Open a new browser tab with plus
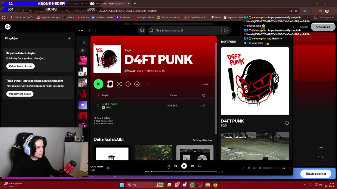This screenshot has width=337, height=189. (135, 4)
